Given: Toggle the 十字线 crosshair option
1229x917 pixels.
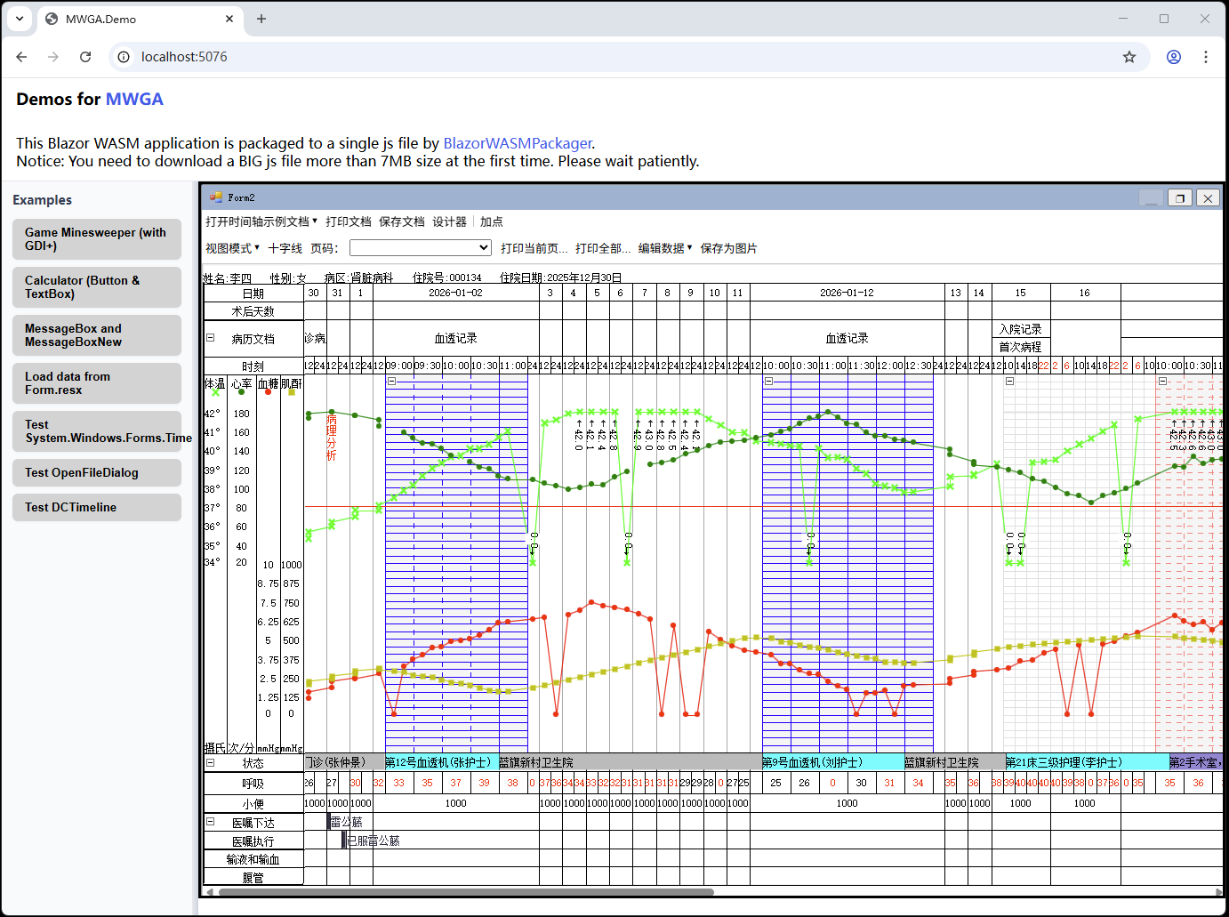Looking at the screenshot, I should (x=285, y=248).
